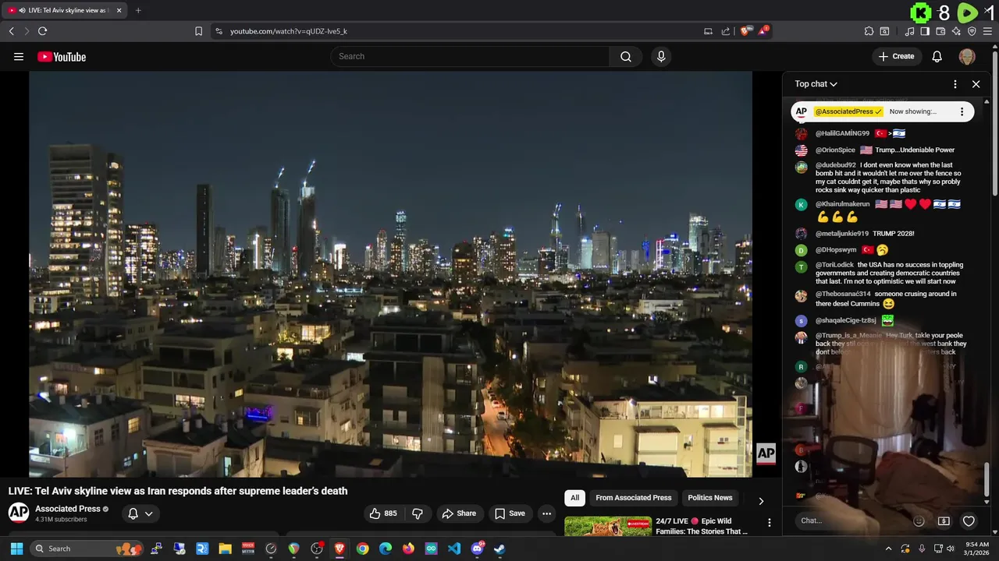Show more filter chips with right arrow
The width and height of the screenshot is (999, 561).
tap(761, 501)
